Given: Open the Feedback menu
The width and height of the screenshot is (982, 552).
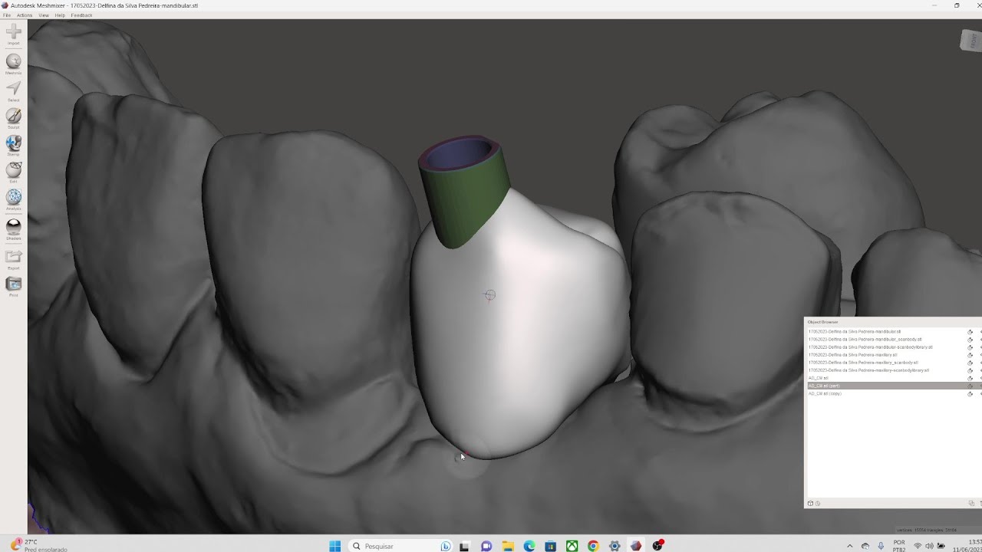Looking at the screenshot, I should tap(81, 15).
